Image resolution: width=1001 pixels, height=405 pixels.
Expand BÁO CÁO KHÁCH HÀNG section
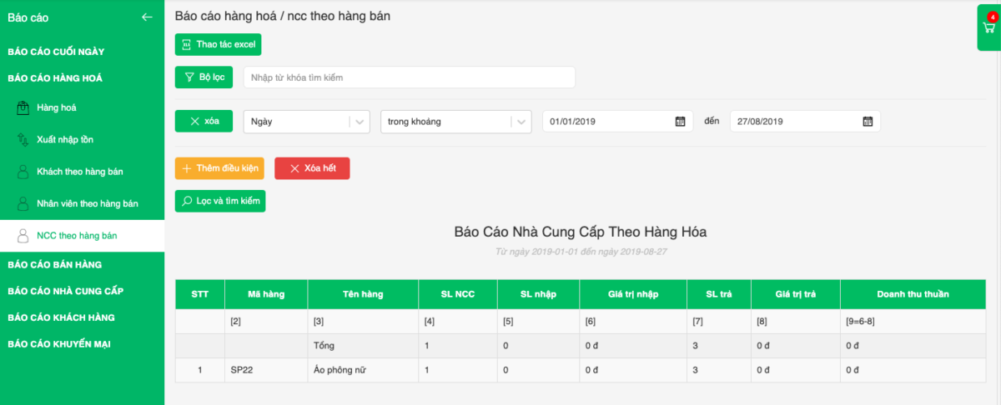[61, 317]
